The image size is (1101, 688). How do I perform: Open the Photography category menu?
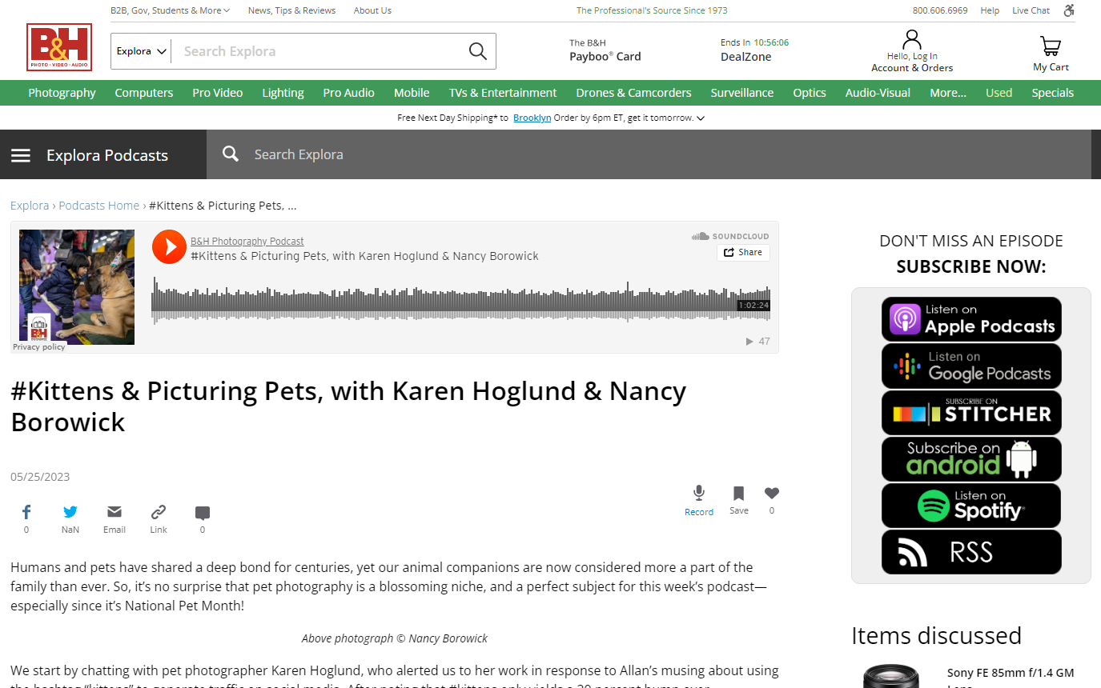click(x=62, y=93)
